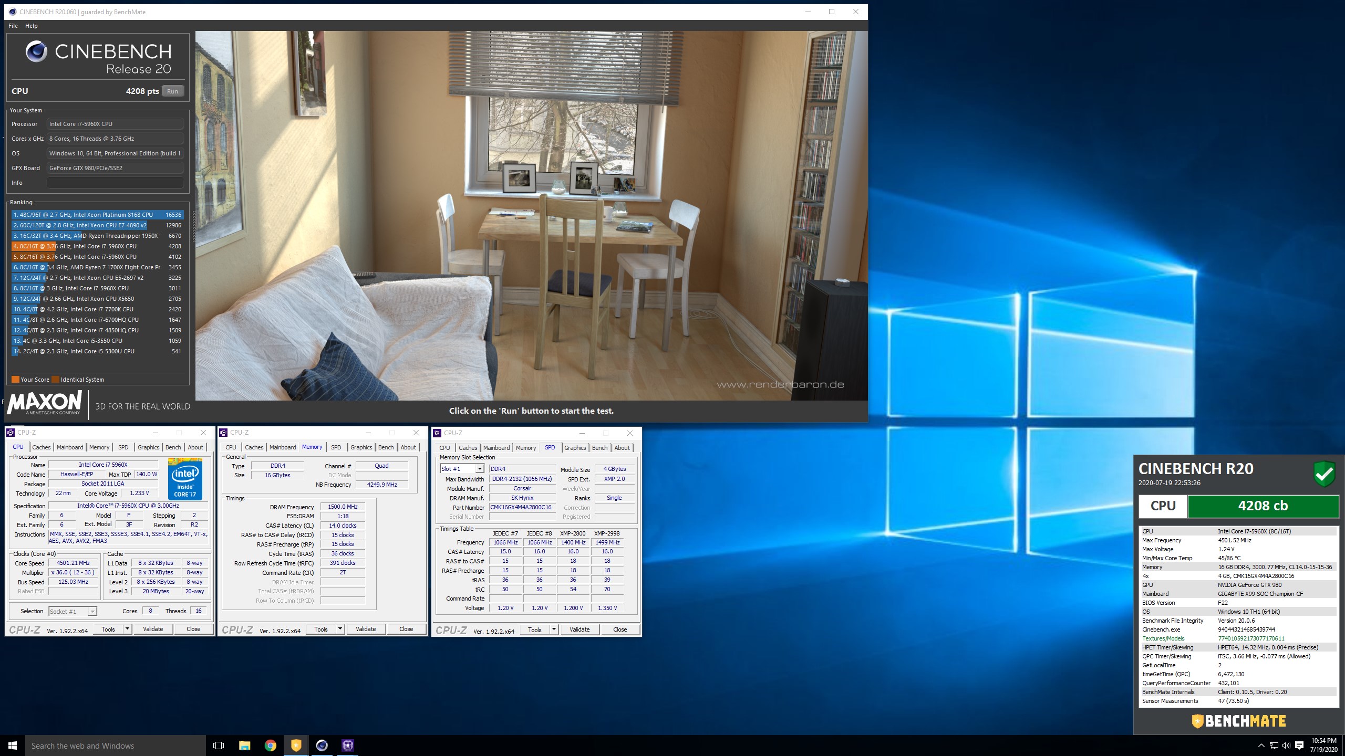Open Memory tab in SPD CPU-Z window
The width and height of the screenshot is (1345, 756).
(x=526, y=448)
